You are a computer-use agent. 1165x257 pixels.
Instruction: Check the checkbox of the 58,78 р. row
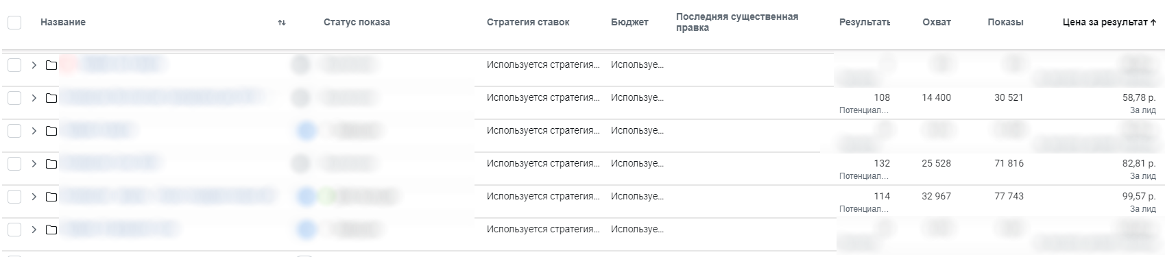14,98
